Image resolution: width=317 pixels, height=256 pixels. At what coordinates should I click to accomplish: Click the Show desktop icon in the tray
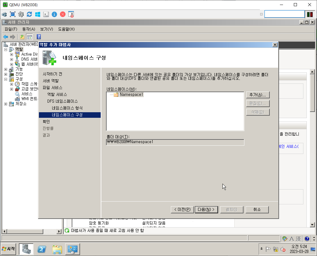click(x=313, y=249)
